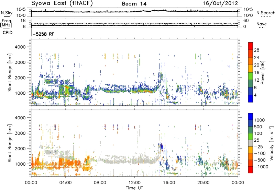Click the 'CPID' row label
275x190 pixels.
(8, 33)
